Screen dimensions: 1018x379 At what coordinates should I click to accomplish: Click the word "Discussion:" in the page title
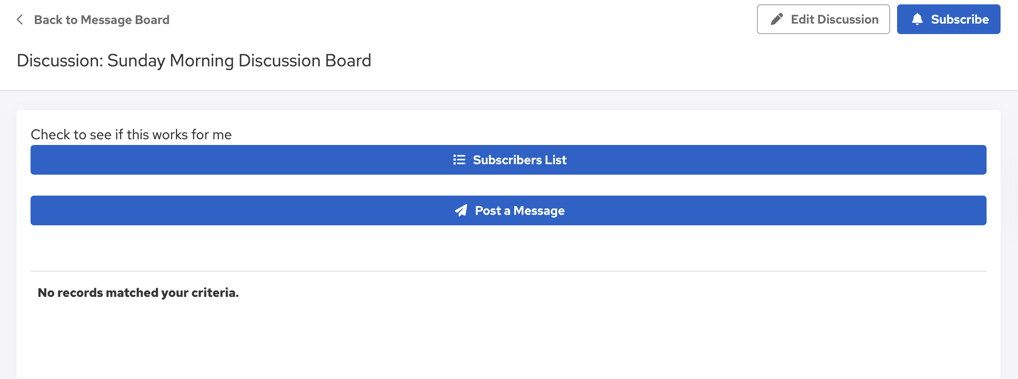tap(60, 60)
